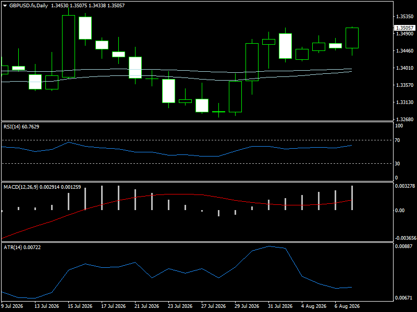Click the 1.35350 price axis label
417x312 pixels.
pos(405,17)
